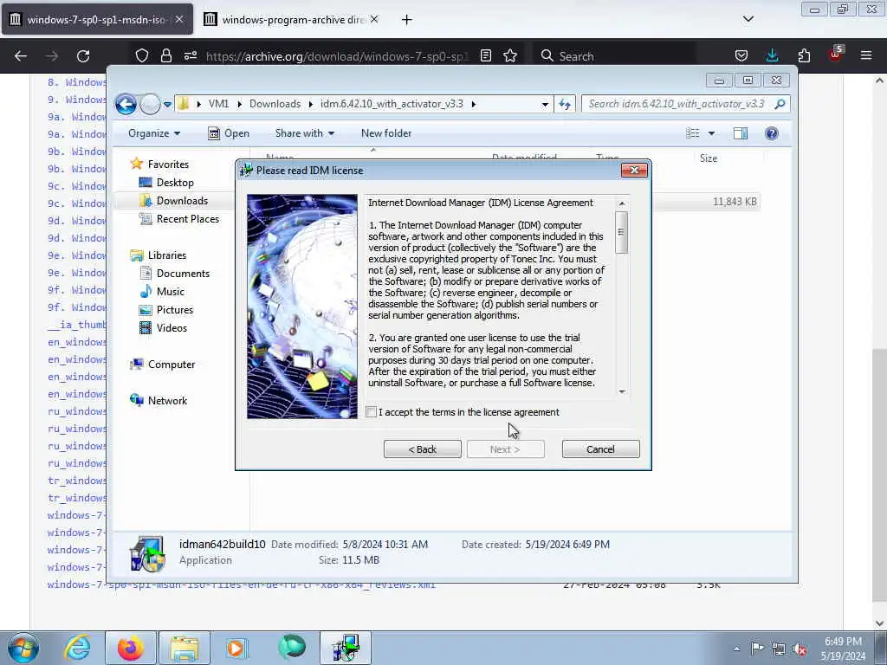Toggle Firefox reader view icon
Screen dimensions: 887x665
tap(485, 56)
